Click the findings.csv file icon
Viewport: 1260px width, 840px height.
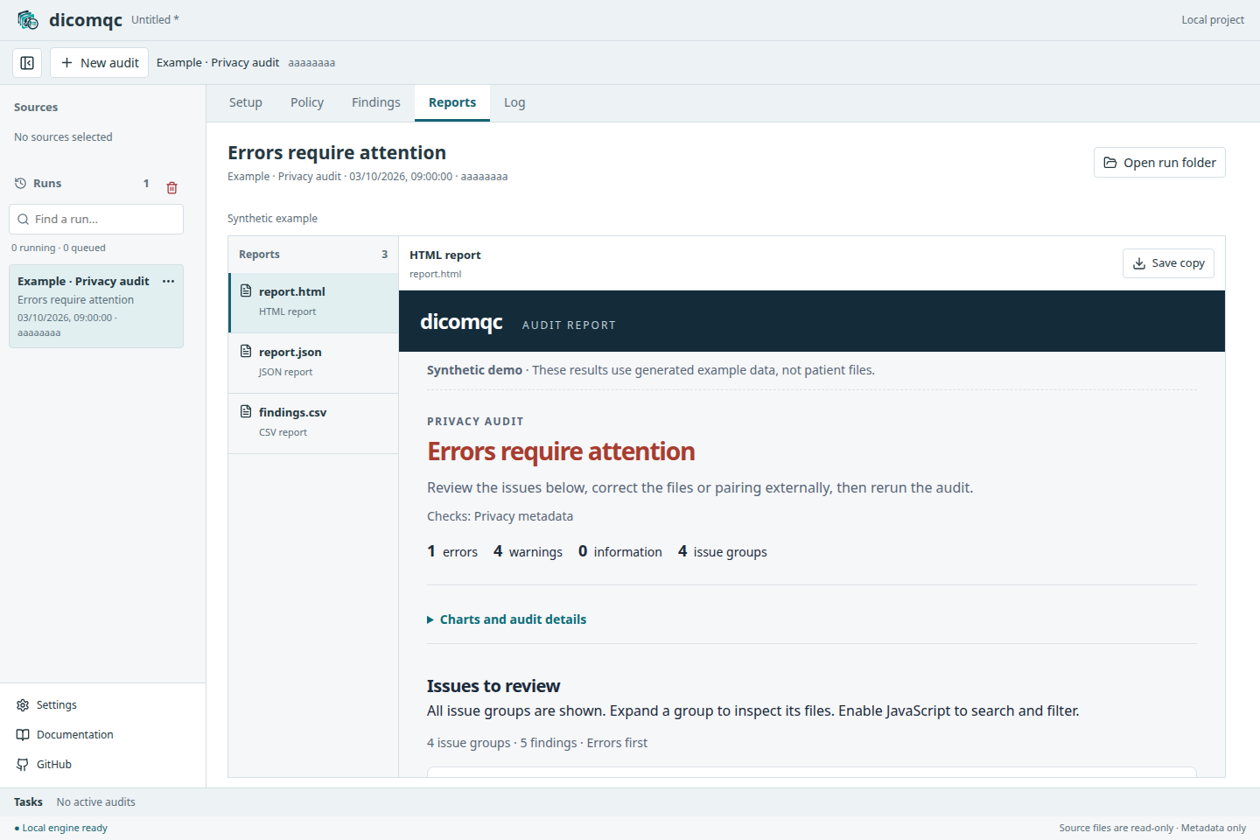(246, 411)
